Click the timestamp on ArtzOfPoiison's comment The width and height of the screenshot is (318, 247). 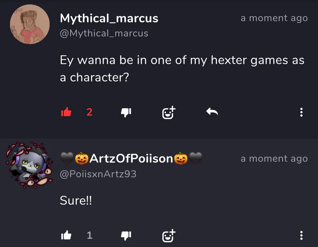(274, 159)
